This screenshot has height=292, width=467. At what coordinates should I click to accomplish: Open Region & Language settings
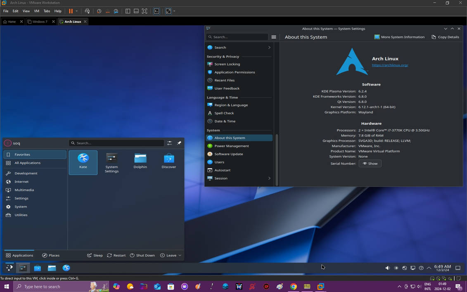coord(239,105)
